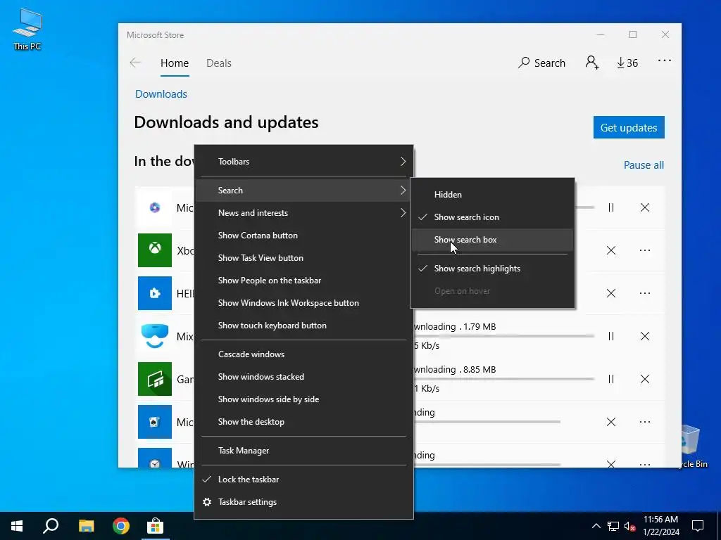The image size is (721, 540).
Task: Cancel the first Microsoft app download
Action: click(x=645, y=207)
